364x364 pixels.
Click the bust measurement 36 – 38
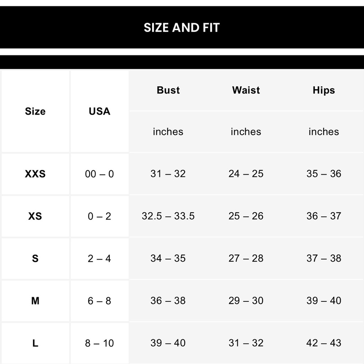pyautogui.click(x=168, y=301)
